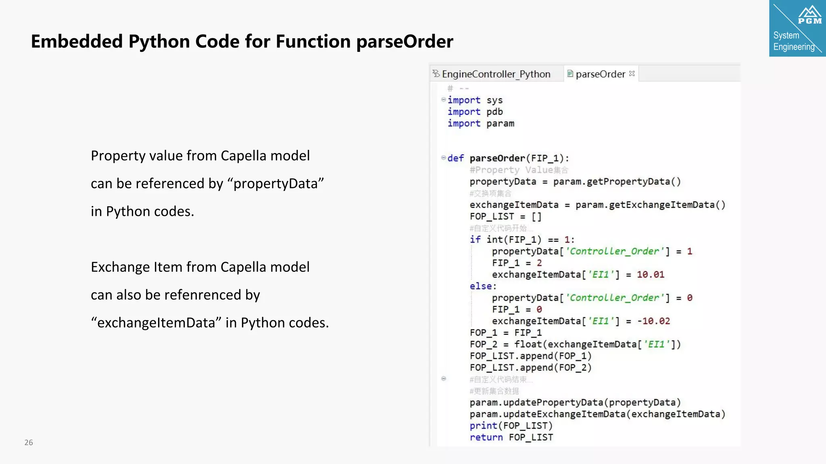Click the line 'import param'

pyautogui.click(x=481, y=123)
